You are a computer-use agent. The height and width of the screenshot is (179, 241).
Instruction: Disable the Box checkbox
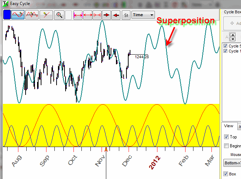(x=226, y=174)
